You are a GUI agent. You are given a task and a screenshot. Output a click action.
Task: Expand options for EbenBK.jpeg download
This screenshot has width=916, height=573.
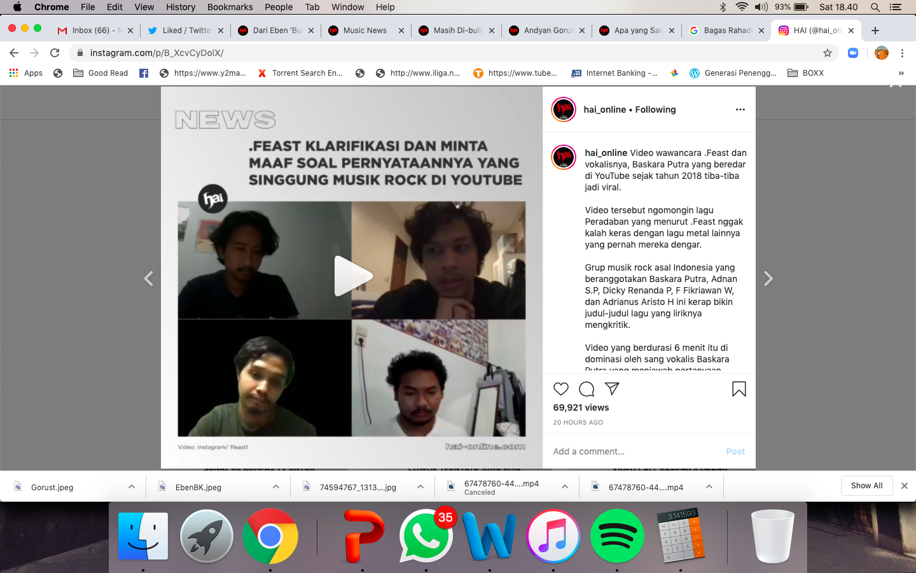pos(276,486)
